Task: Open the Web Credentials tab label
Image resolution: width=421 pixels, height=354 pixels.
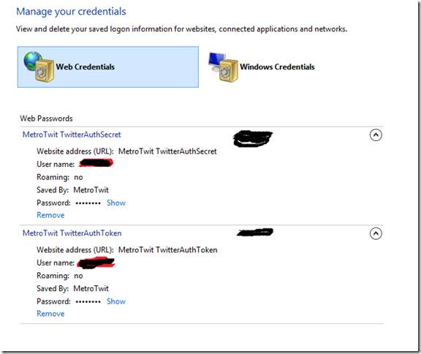Action: 85,67
